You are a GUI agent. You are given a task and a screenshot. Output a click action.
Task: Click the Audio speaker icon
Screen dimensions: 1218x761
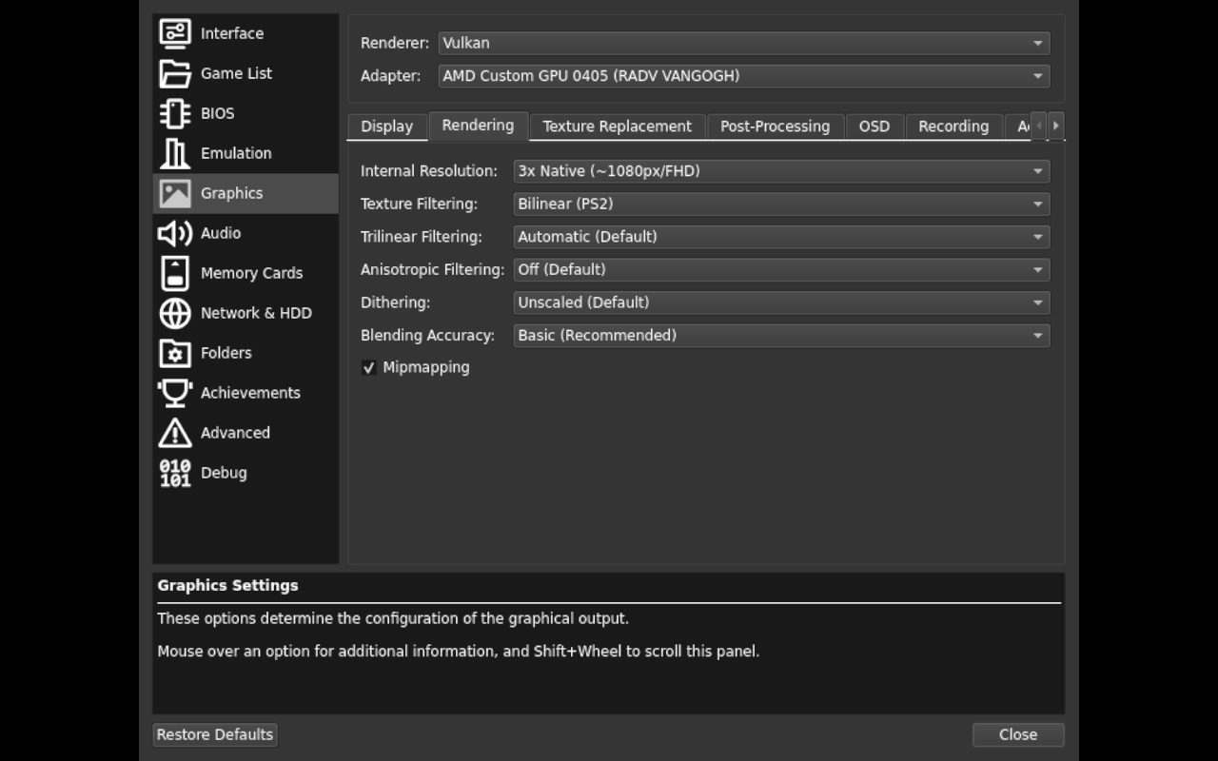coord(175,233)
